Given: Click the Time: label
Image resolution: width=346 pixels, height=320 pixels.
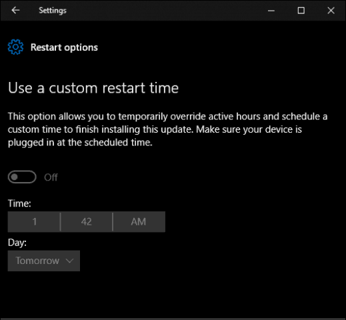Looking at the screenshot, I should pyautogui.click(x=19, y=203).
